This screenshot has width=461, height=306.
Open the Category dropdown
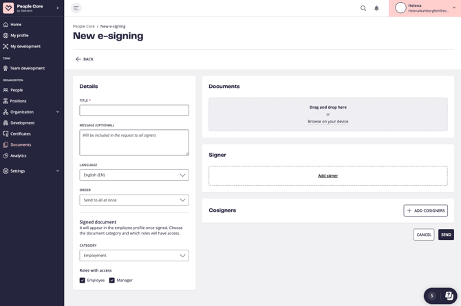click(x=134, y=255)
